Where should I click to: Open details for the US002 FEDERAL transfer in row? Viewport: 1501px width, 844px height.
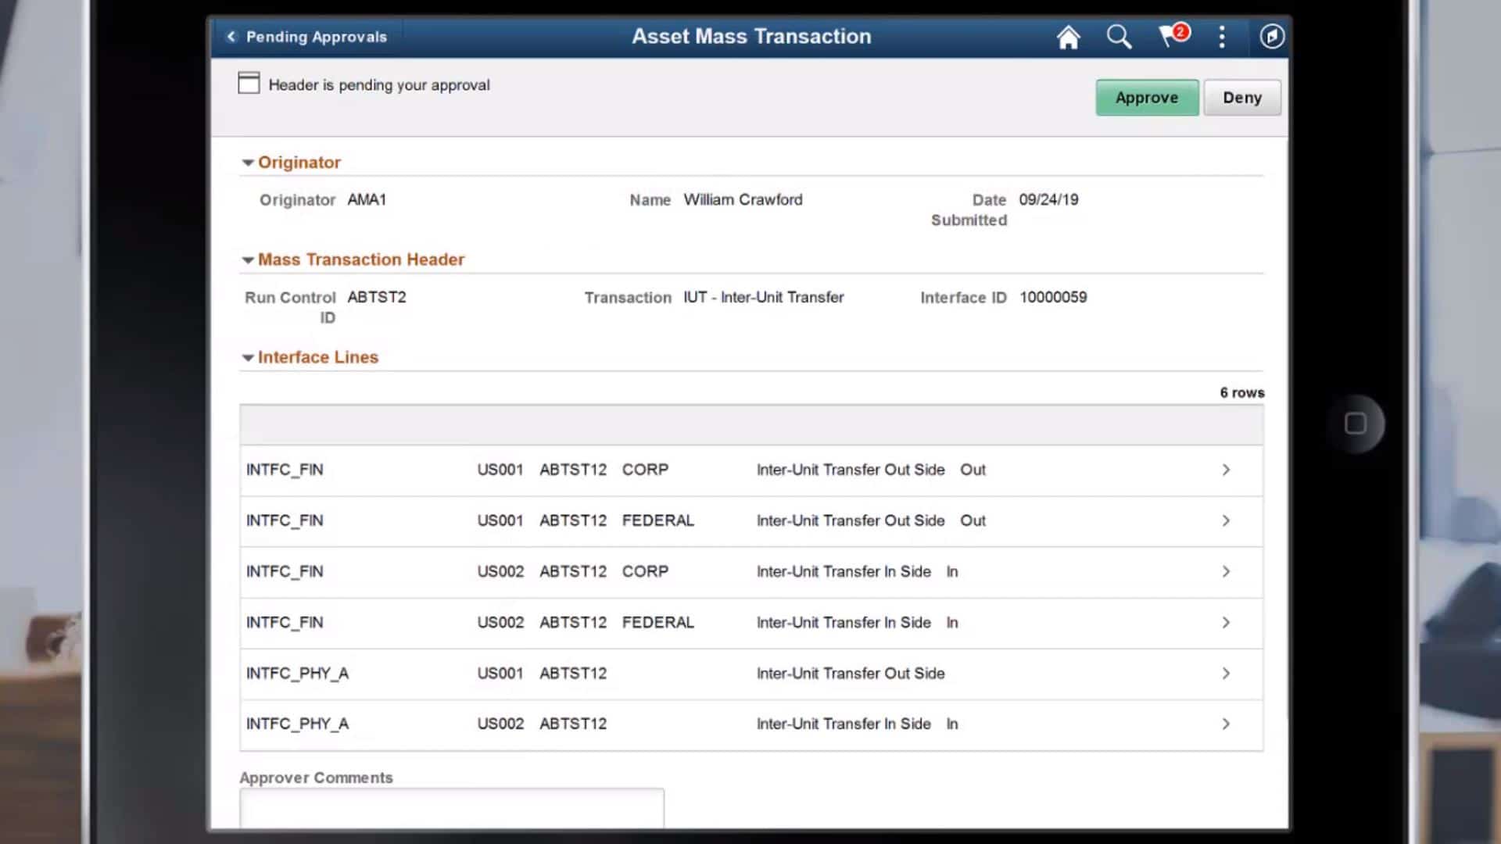click(x=1226, y=622)
